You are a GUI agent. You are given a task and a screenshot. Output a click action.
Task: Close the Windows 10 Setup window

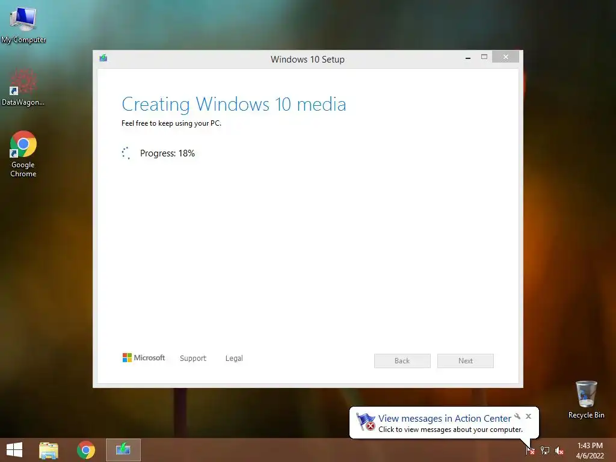coord(505,57)
